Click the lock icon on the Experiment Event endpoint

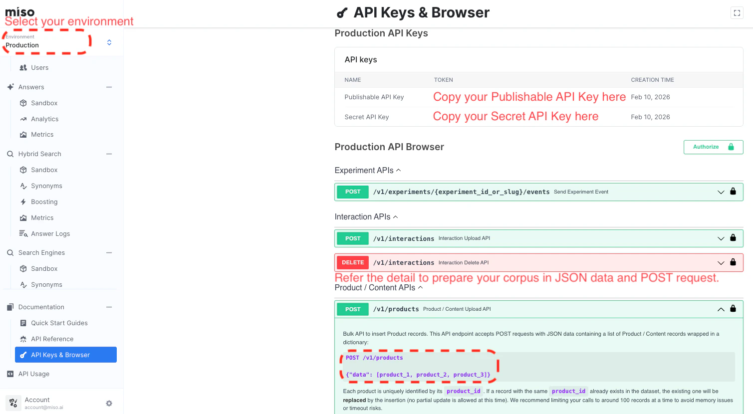tap(733, 192)
